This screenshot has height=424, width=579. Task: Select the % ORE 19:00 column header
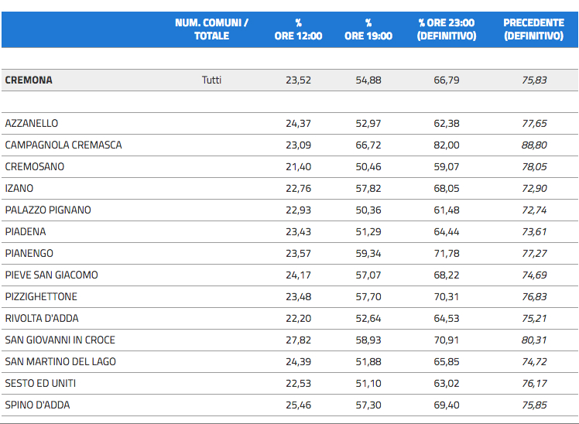368,29
